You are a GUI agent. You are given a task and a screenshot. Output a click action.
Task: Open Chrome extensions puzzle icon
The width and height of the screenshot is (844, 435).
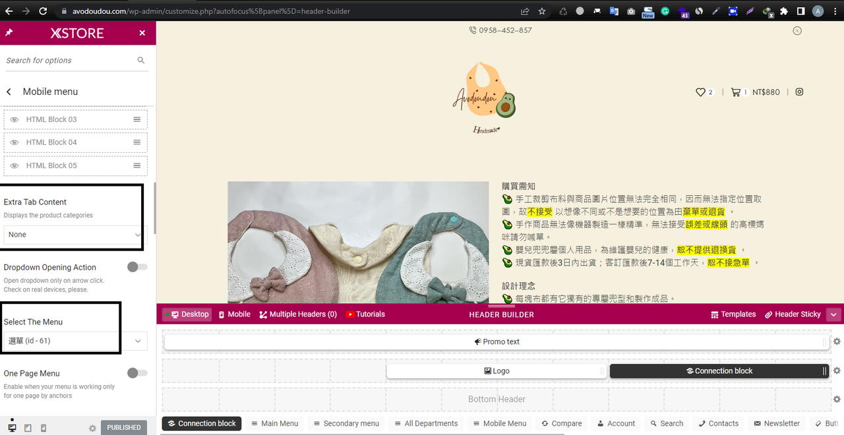[x=784, y=11]
